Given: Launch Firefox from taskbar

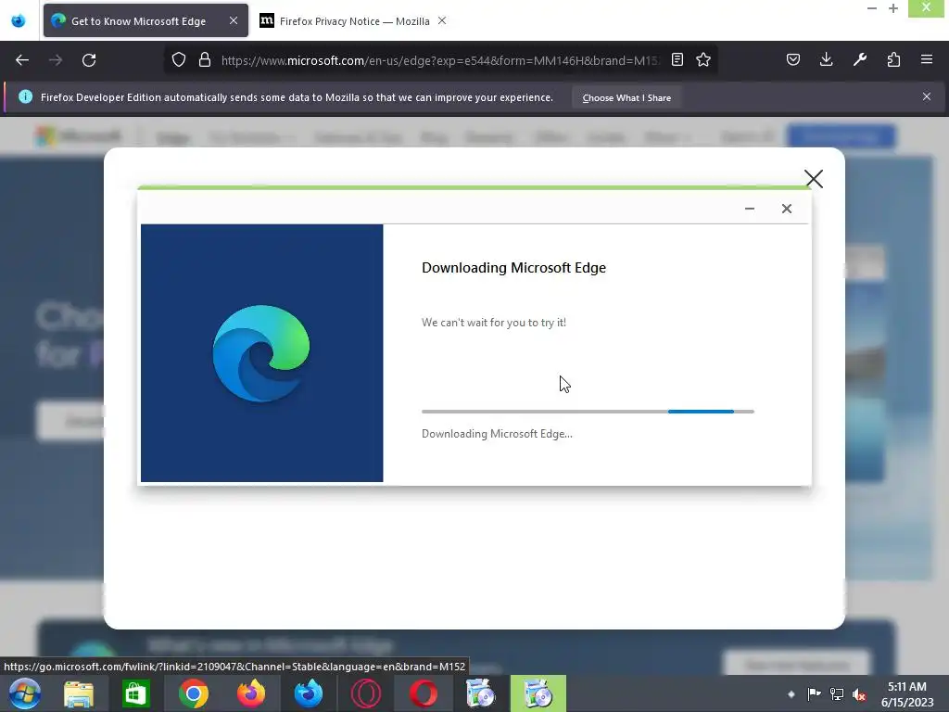Looking at the screenshot, I should 250,693.
